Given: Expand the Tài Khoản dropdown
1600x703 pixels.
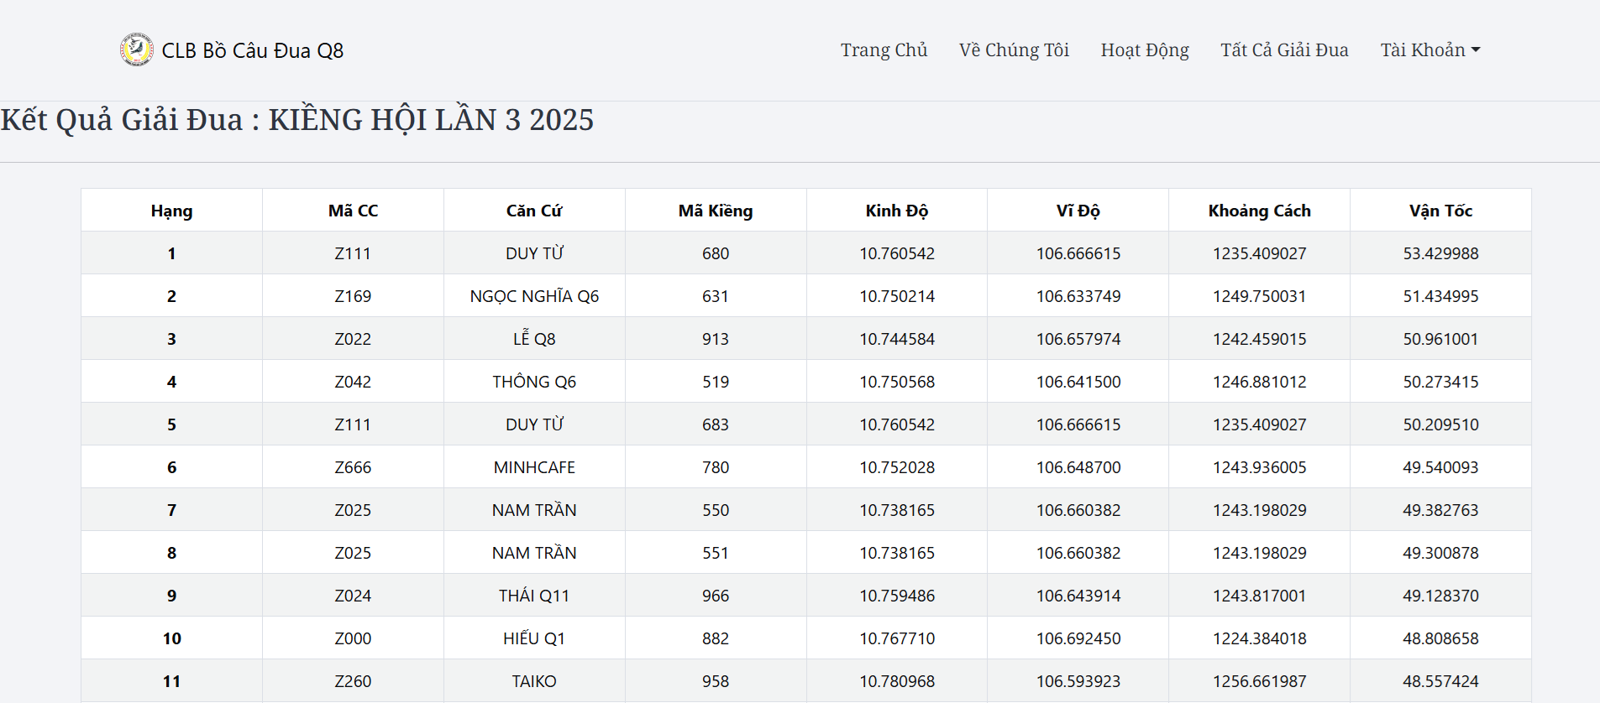Looking at the screenshot, I should click(1430, 50).
